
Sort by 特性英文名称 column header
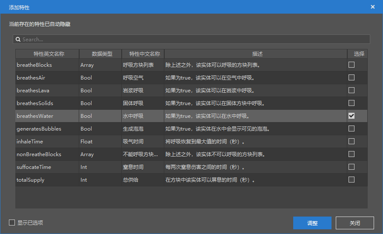pyautogui.click(x=47, y=54)
